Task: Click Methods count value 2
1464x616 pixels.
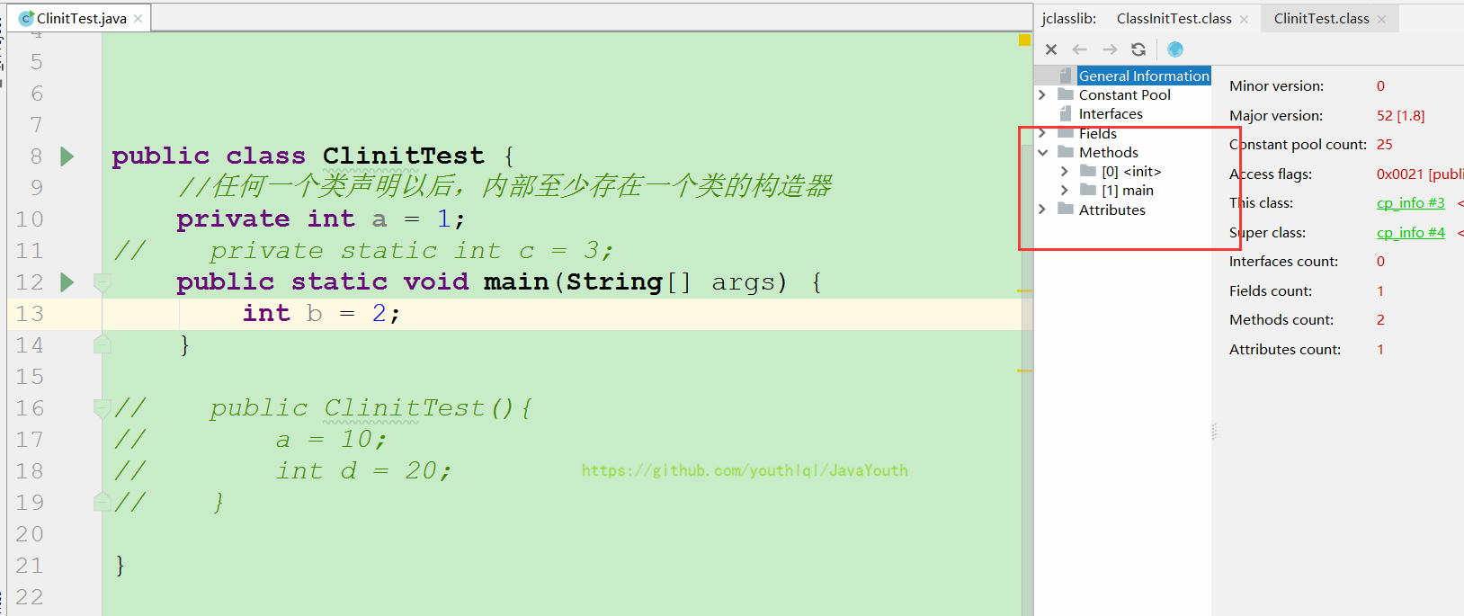Action: pos(1380,319)
